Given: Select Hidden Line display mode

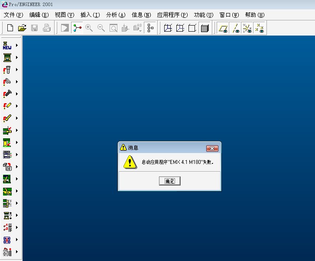Looking at the screenshot, I should (180, 28).
